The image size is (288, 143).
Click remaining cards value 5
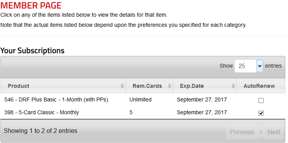131,112
